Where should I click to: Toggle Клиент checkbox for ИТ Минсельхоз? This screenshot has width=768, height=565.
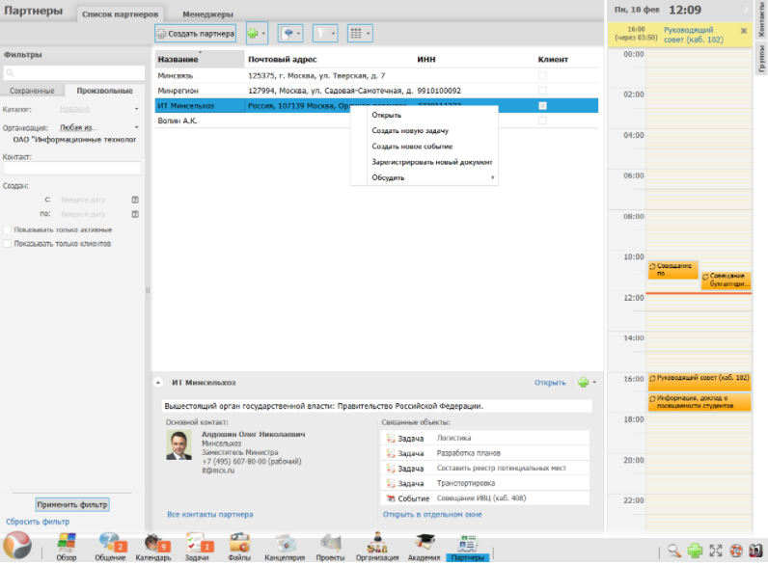coord(542,106)
